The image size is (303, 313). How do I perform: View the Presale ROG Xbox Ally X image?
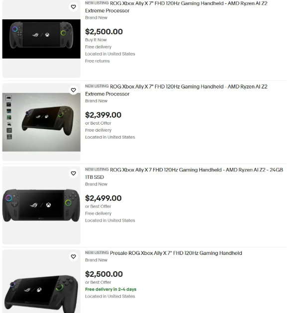click(41, 286)
